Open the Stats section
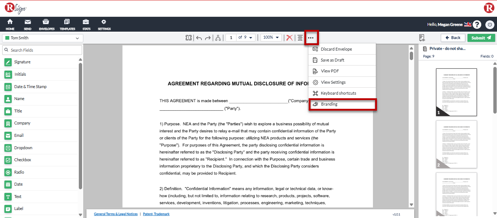This screenshot has height=218, width=497. coord(86,24)
